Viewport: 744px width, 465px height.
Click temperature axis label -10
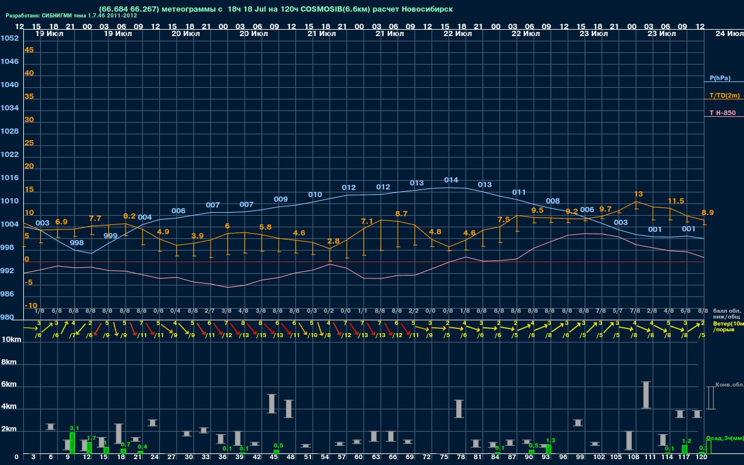31,306
